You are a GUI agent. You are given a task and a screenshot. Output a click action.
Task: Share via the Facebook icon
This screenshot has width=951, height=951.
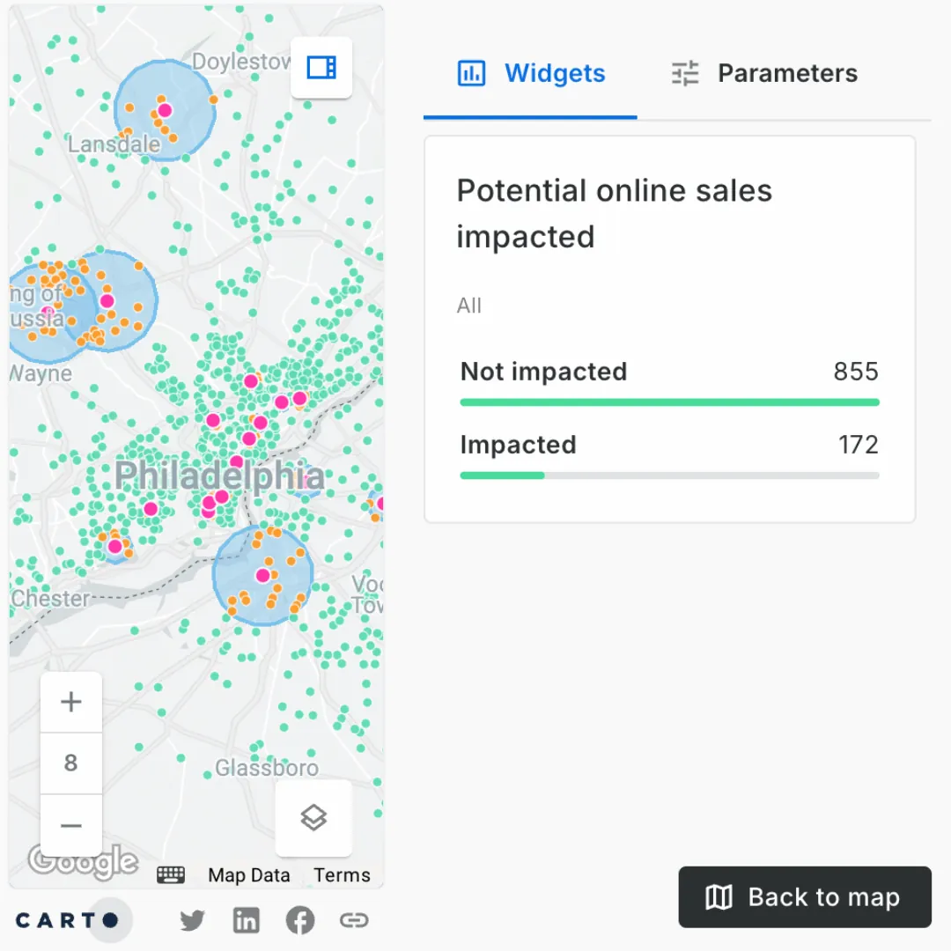pyautogui.click(x=299, y=921)
